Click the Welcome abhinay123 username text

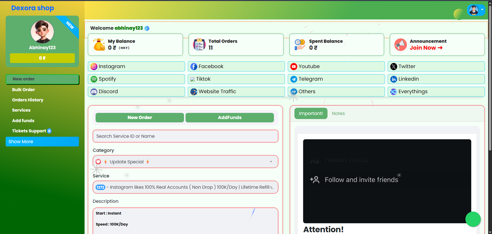[129, 28]
